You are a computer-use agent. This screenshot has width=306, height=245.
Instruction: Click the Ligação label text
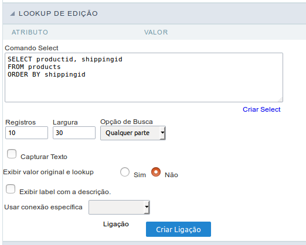(116, 224)
